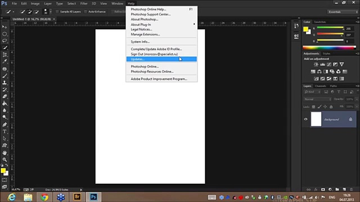Open the Filter menu
The image size is (360, 202).
tap(84, 4)
